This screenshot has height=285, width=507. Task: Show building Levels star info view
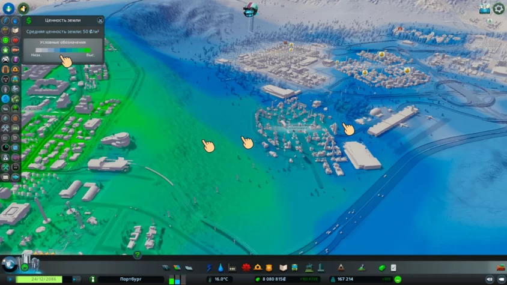pyautogui.click(x=5, y=50)
